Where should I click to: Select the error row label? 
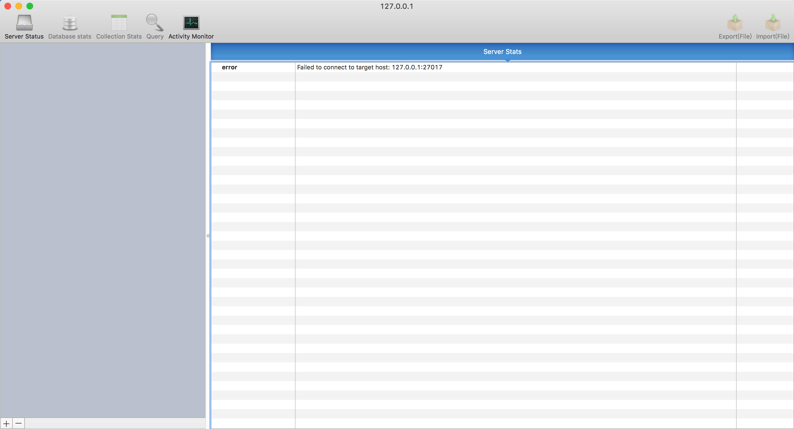tap(229, 67)
